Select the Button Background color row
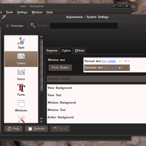This screenshot has height=146, width=146. pyautogui.click(x=96, y=117)
